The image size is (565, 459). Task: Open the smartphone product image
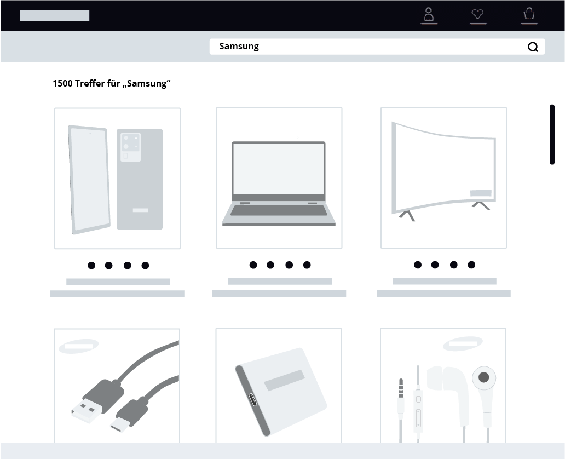click(118, 178)
